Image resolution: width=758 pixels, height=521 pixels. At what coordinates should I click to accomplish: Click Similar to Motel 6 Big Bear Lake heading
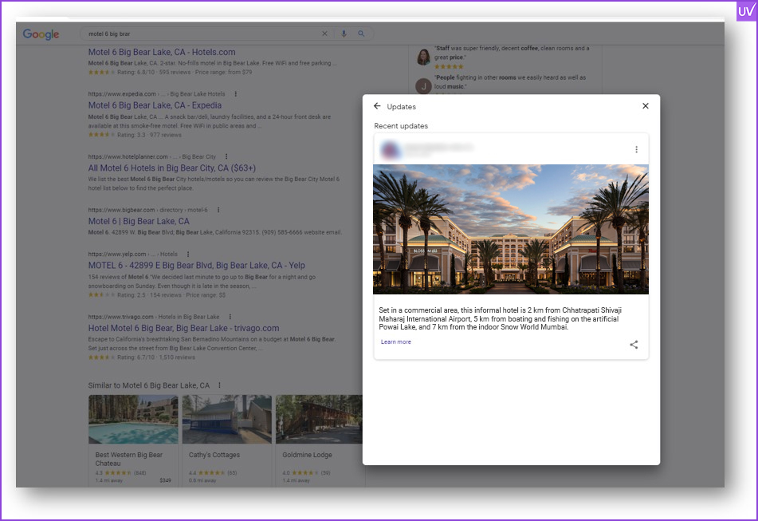coord(149,385)
